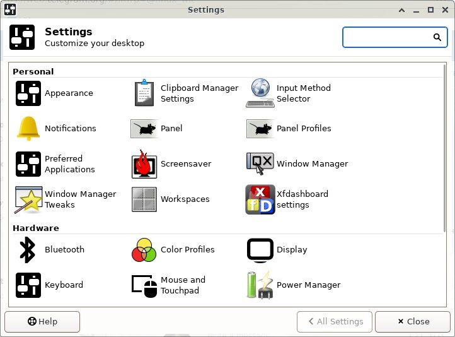Click the Help button
Screen dimensions: 455x337
click(42, 322)
